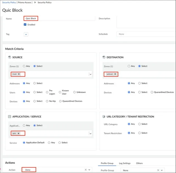Switch to the Log Settings tab

[x=125, y=163]
